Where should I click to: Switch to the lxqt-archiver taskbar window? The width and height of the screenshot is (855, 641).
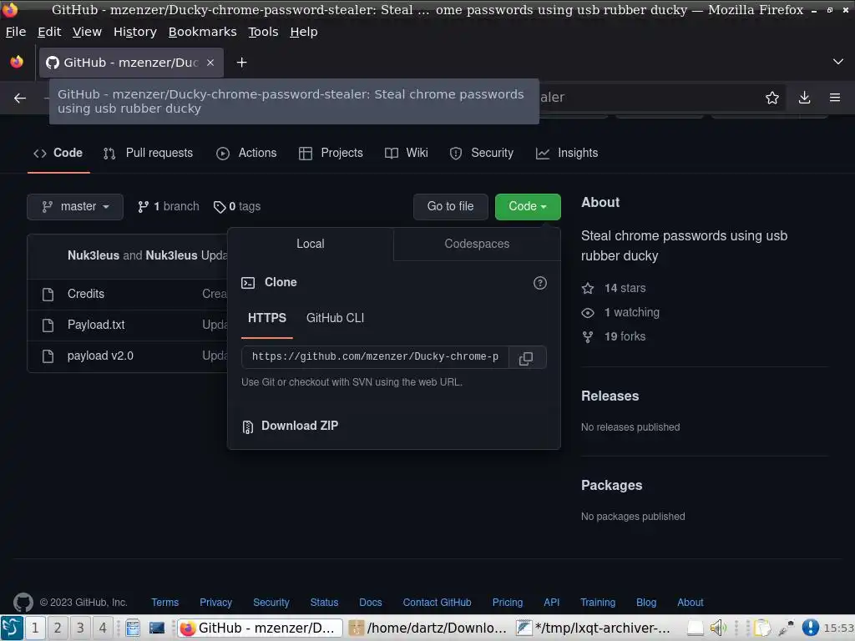594,628
